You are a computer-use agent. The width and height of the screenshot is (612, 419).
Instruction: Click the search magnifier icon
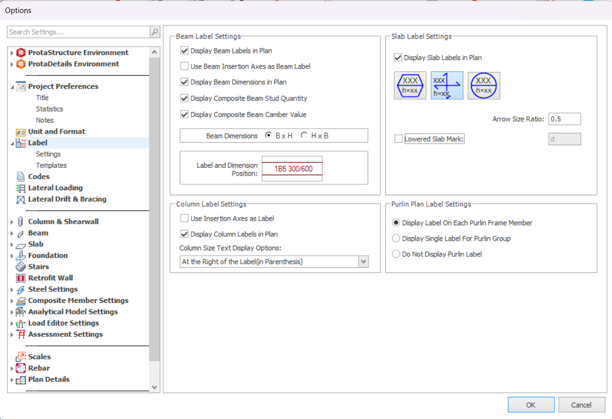point(155,32)
